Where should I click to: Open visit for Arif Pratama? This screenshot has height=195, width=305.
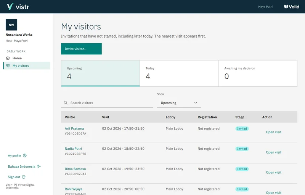click(273, 132)
